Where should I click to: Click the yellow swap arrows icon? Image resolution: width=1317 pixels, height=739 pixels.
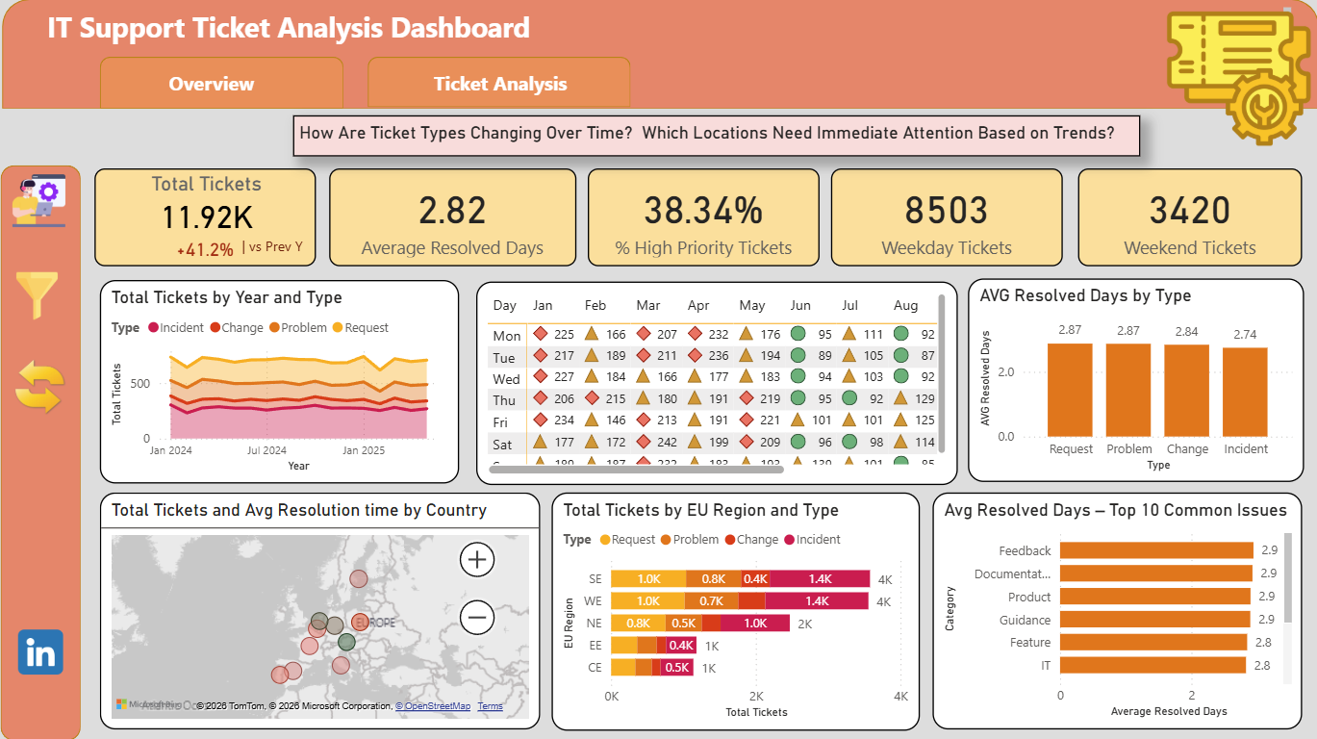pos(40,387)
